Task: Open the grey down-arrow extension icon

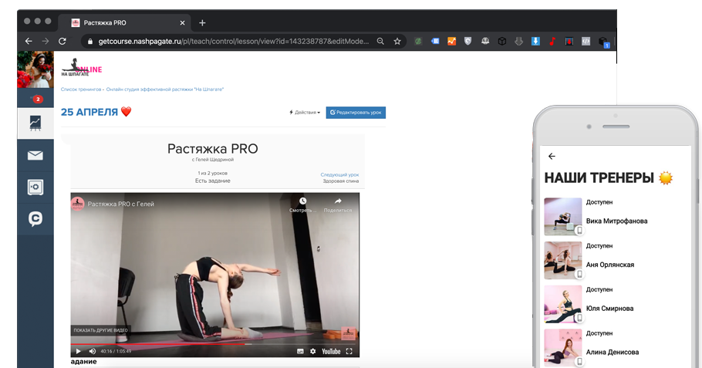Action: [518, 41]
